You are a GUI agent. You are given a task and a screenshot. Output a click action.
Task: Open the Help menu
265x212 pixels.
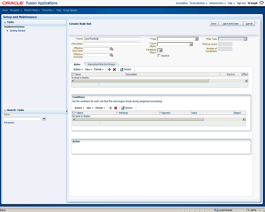[x=231, y=3]
